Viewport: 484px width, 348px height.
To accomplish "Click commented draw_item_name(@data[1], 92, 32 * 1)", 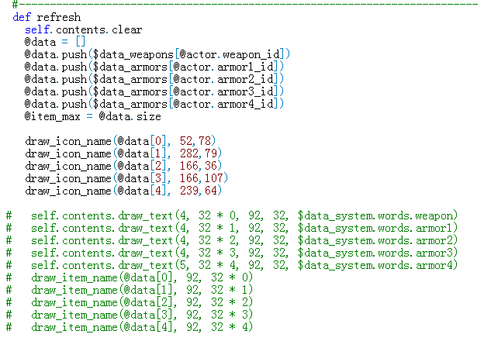I will [x=130, y=290].
